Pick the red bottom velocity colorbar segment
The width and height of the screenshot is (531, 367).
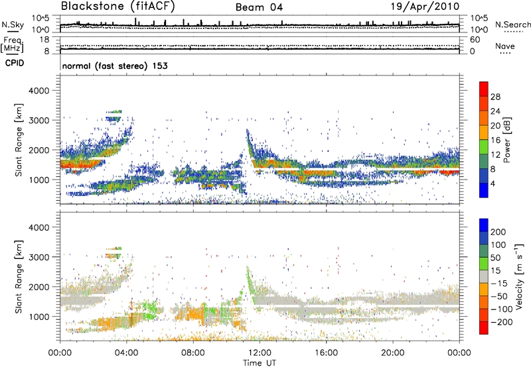(484, 328)
